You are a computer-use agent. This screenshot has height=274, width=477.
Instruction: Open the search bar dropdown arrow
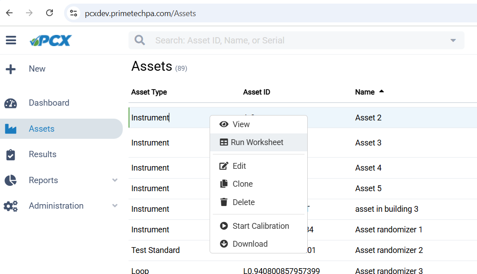pos(453,40)
